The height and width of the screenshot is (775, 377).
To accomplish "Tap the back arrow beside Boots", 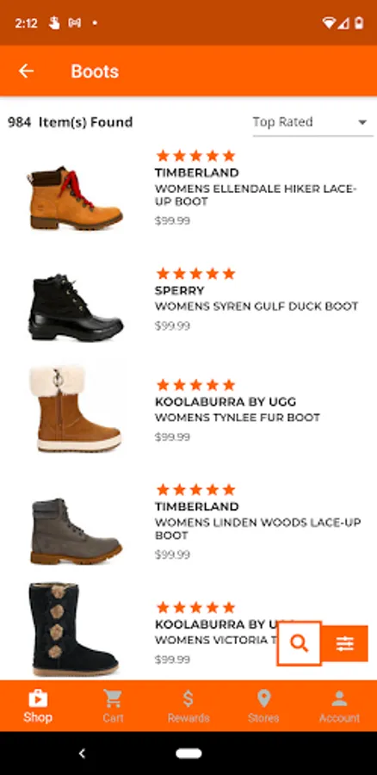I will pyautogui.click(x=26, y=71).
